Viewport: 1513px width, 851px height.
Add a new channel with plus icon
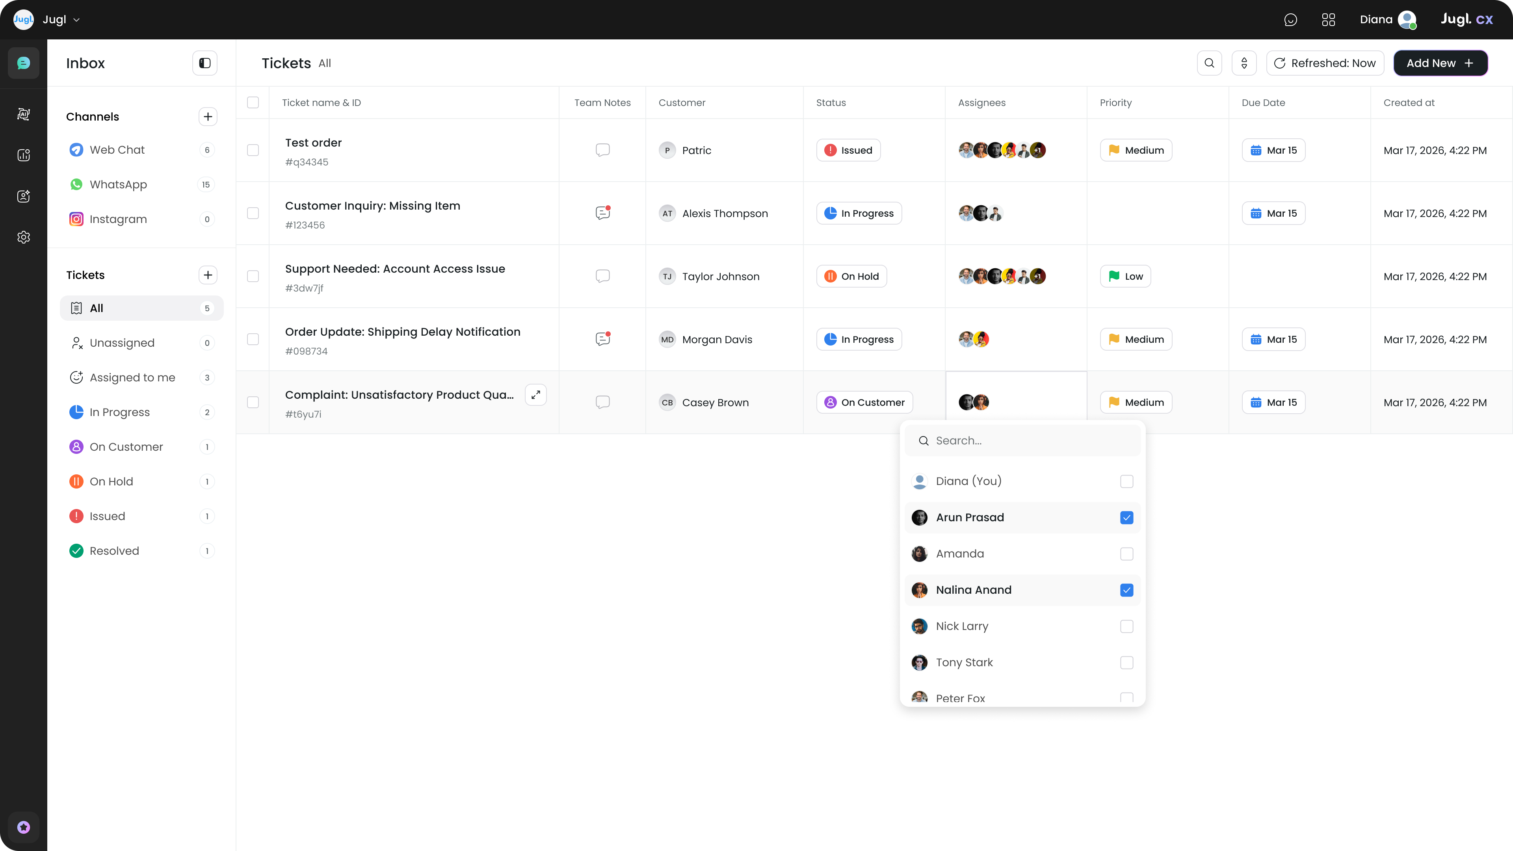208,116
